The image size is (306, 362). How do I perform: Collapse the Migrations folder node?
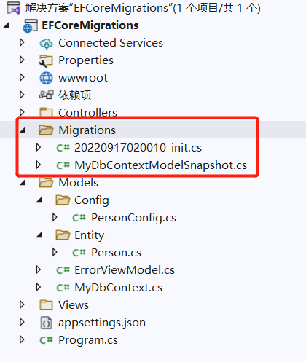pos(23,130)
